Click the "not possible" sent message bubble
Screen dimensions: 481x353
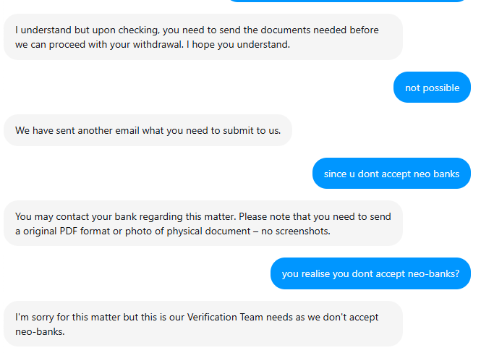click(x=432, y=88)
